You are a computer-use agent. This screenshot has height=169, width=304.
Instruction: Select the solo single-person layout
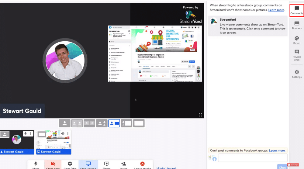point(64,123)
